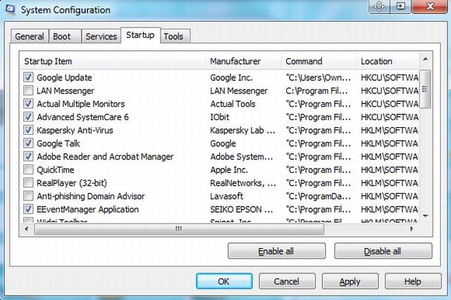
Task: Uncheck Adobe Reader and Acrobat Manager
Action: click(28, 156)
